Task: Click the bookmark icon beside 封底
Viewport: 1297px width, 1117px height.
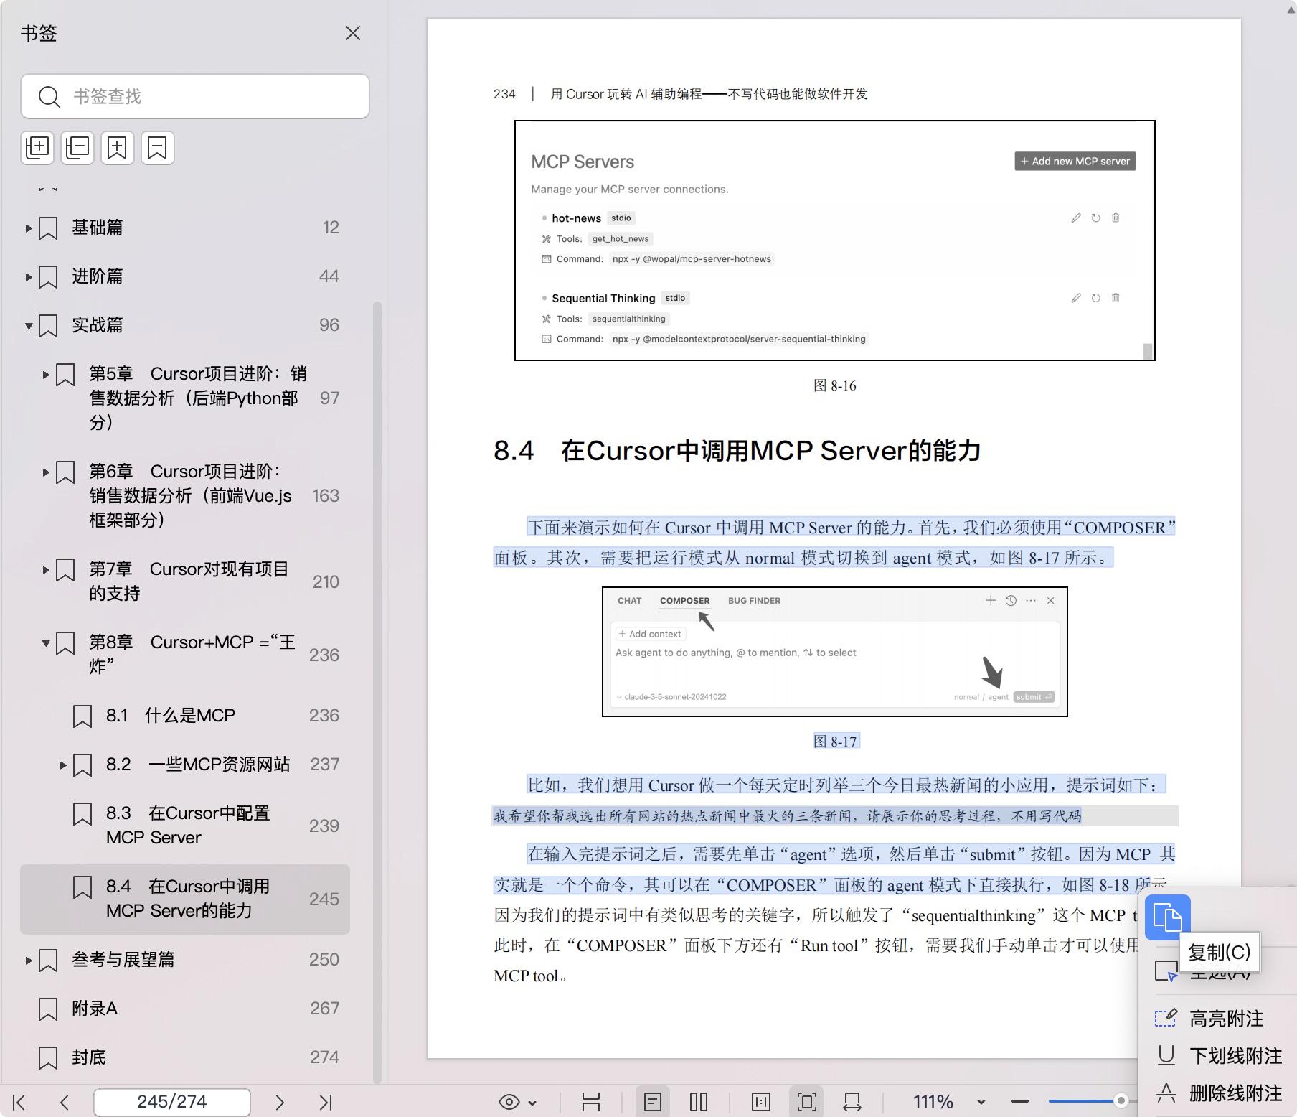Action: click(x=48, y=1057)
